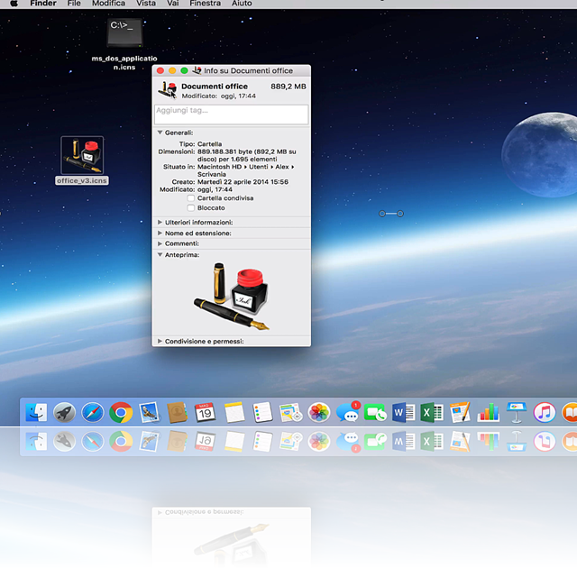Open the Mail eagle stamp icon
Screen dimensions: 577x568
149,412
